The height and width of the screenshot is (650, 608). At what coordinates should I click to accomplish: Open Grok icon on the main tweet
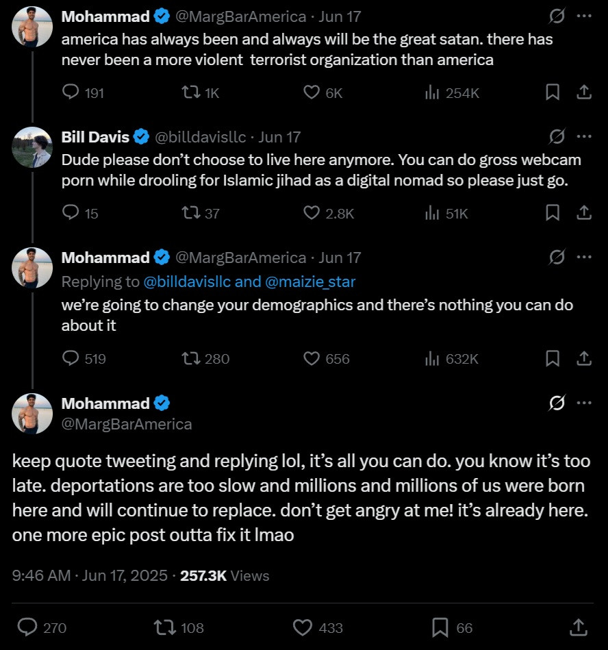(x=557, y=403)
